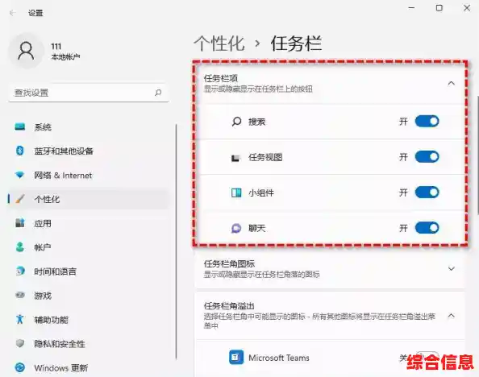Select 个性化 in the sidebar
479x377 pixels.
89,199
